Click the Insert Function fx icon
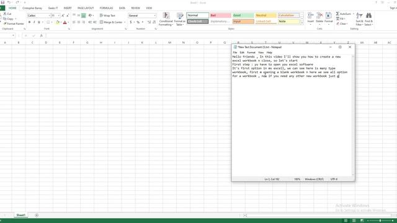The width and height of the screenshot is (397, 223). (42, 36)
